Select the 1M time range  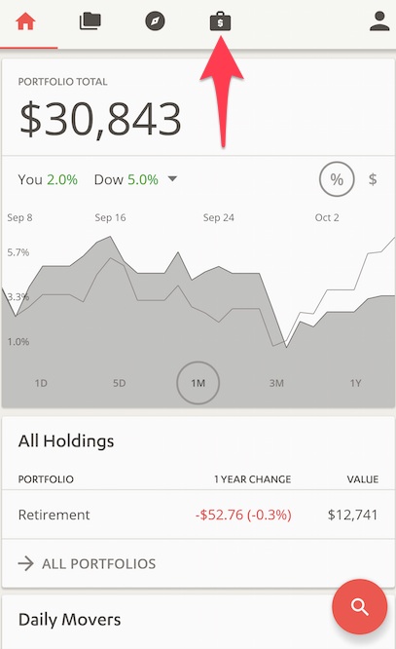[x=198, y=383]
